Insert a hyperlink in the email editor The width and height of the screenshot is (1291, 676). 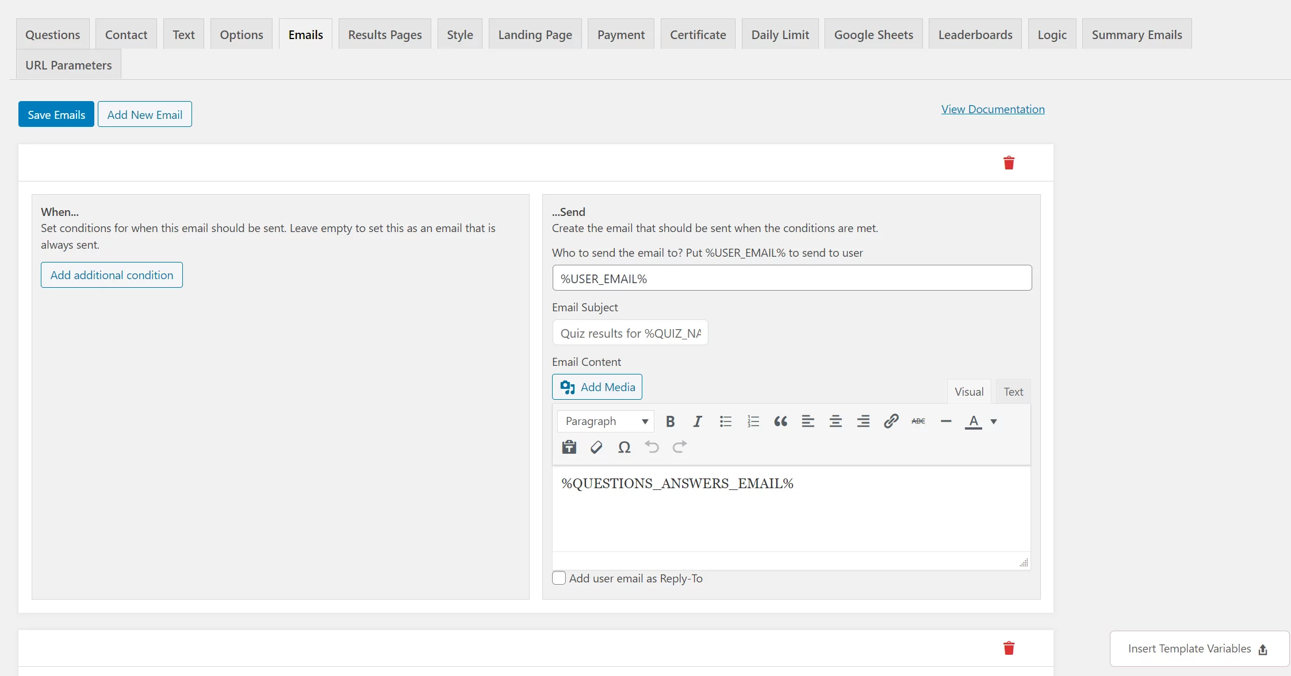(x=890, y=421)
